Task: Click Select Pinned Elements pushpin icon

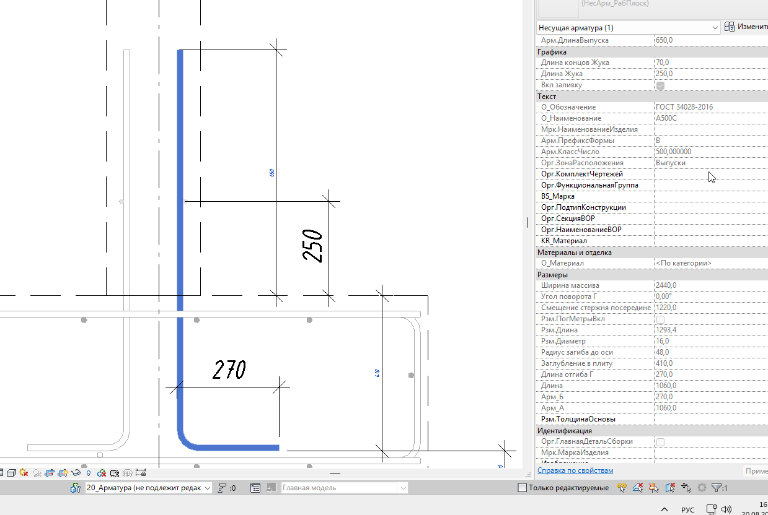Action: tap(653, 488)
